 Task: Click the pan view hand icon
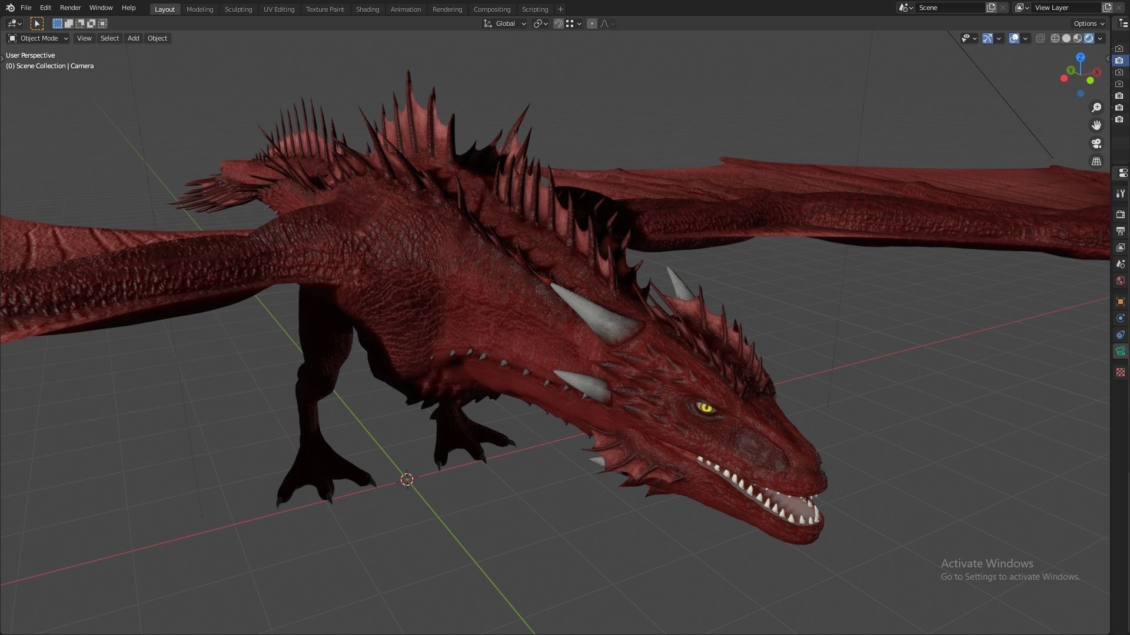(x=1096, y=125)
